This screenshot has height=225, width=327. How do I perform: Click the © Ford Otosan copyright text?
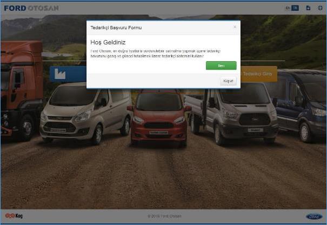pyautogui.click(x=164, y=216)
